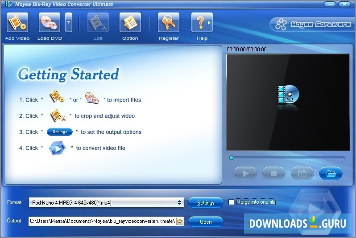Image resolution: width=356 pixels, height=238 pixels.
Task: Click the film-scissors icon in step 2
Action: click(58, 116)
